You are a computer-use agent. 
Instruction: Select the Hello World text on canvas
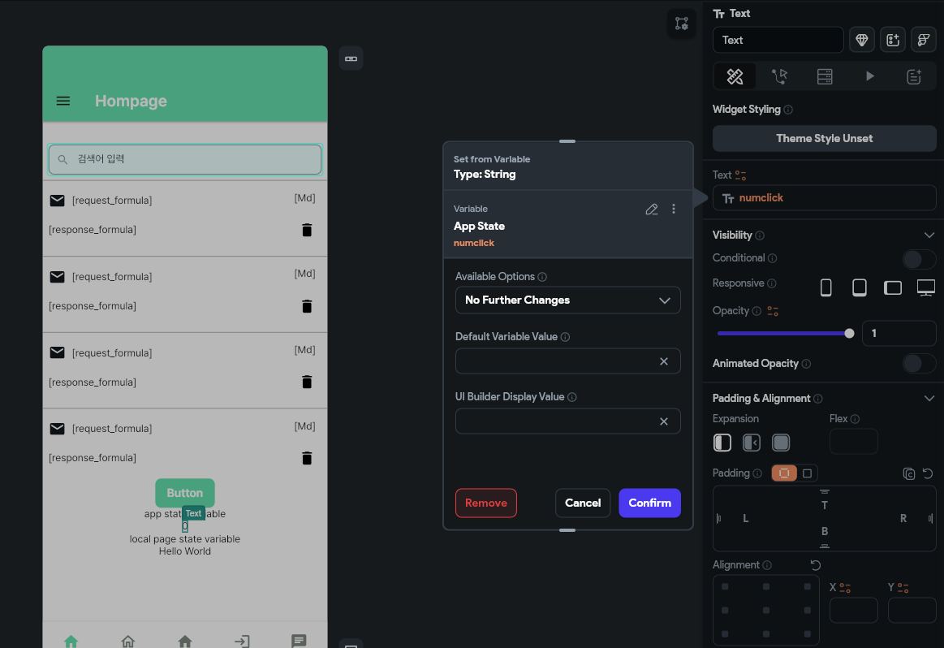(x=185, y=551)
